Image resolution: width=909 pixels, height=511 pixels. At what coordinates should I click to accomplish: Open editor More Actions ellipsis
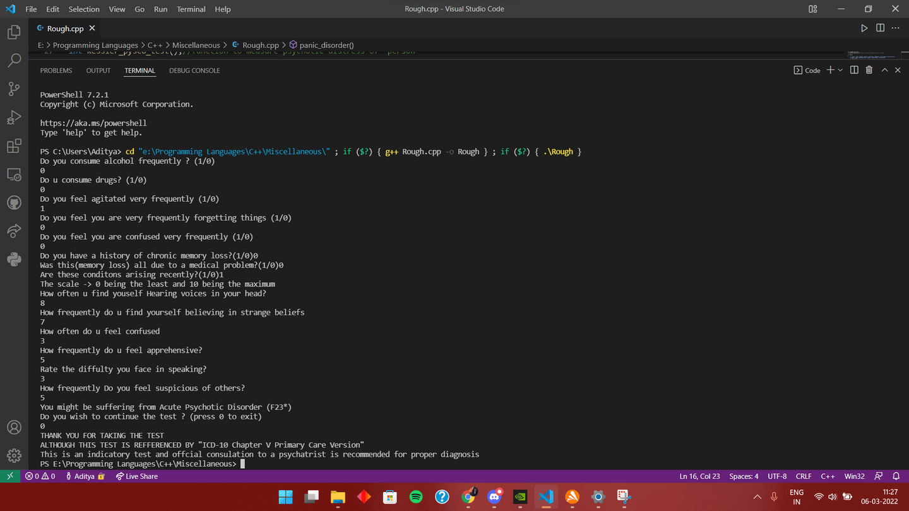[896, 28]
